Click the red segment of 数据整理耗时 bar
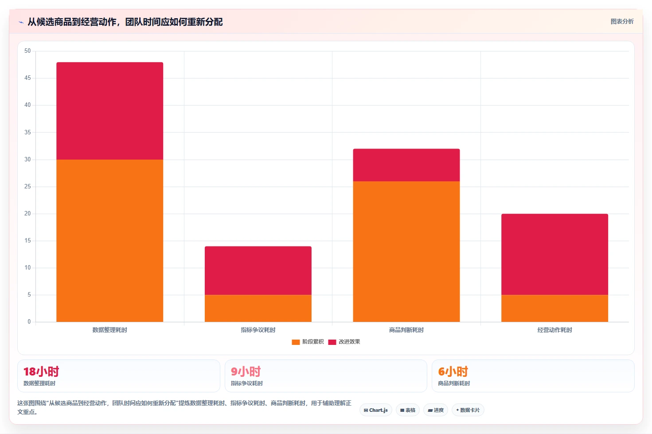 pos(109,111)
